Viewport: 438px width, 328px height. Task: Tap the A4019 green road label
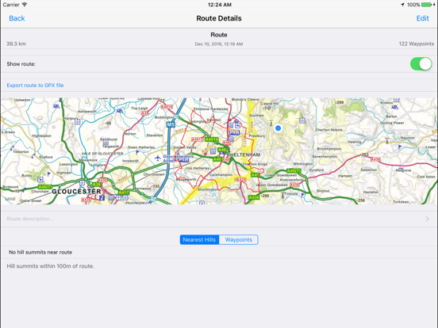(212, 139)
